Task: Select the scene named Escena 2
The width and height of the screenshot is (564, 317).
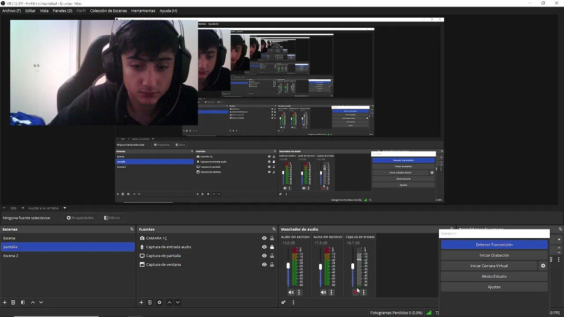Action: tap(67, 256)
